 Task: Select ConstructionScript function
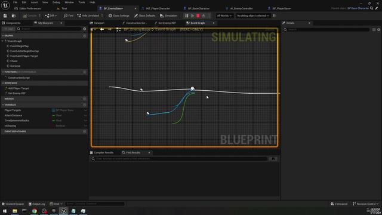[x=19, y=78]
